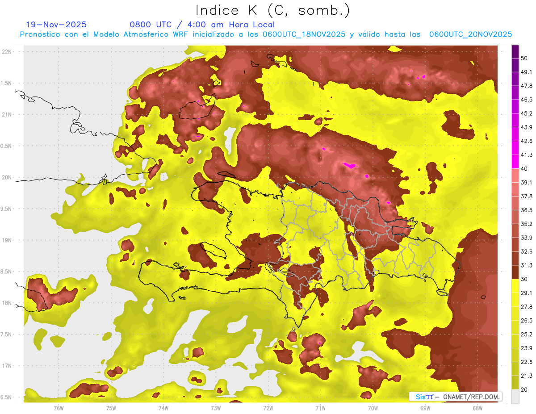
Task: Click the colorbar value '30'
Action: coord(524,279)
